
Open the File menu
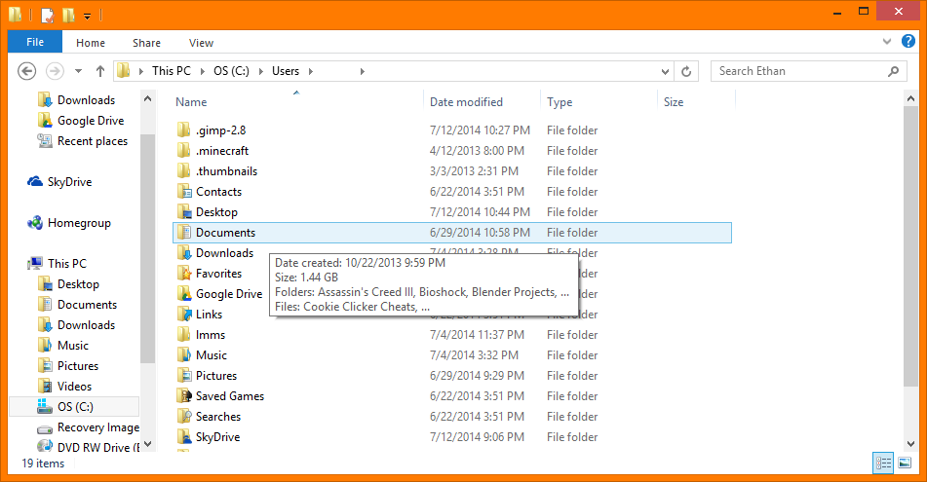35,43
